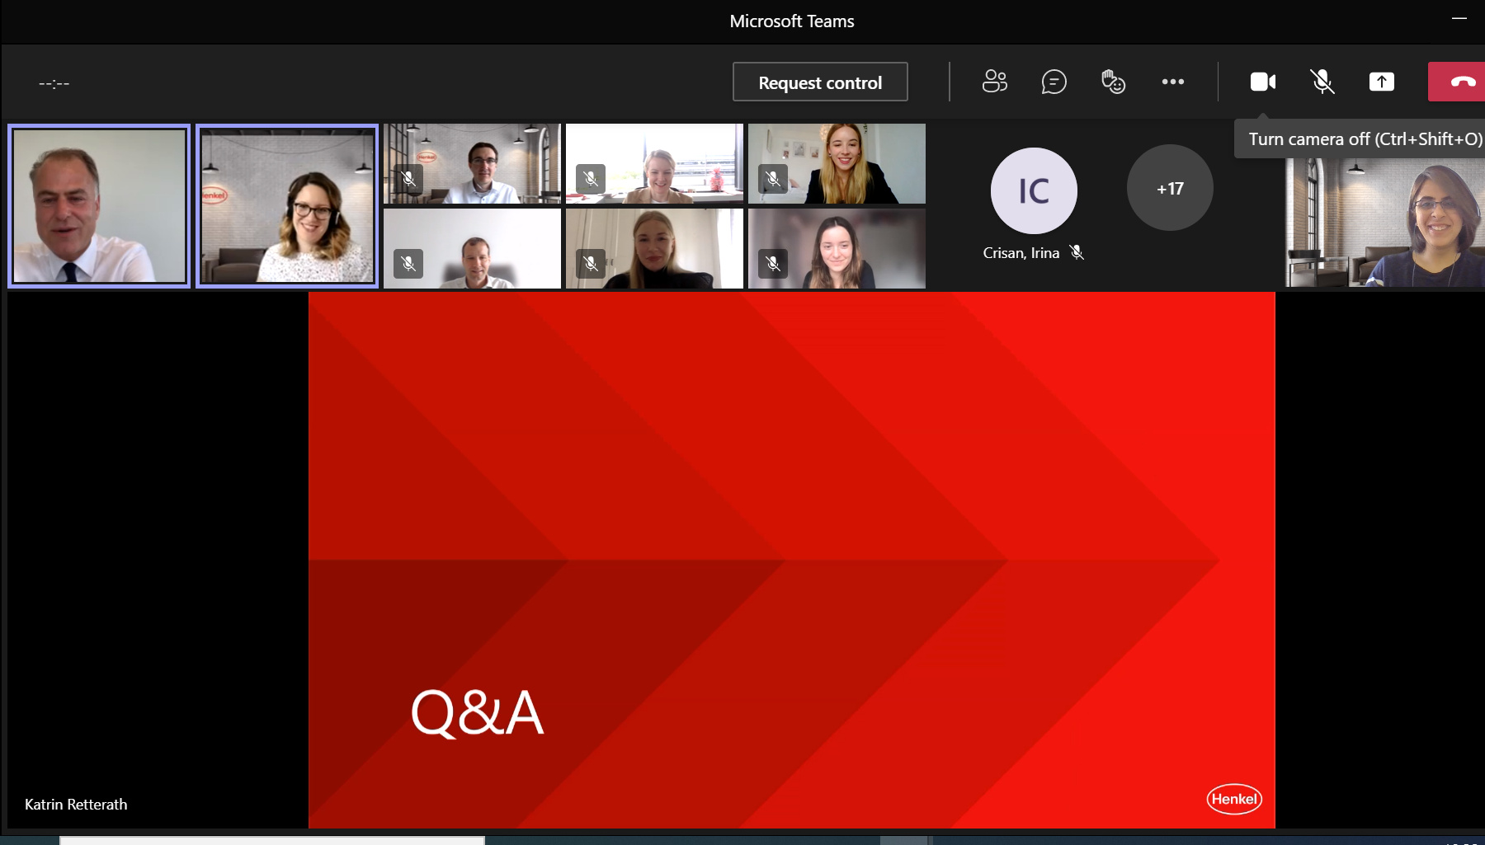Select the video tile of the man in tie
This screenshot has width=1485, height=845.
[x=99, y=206]
